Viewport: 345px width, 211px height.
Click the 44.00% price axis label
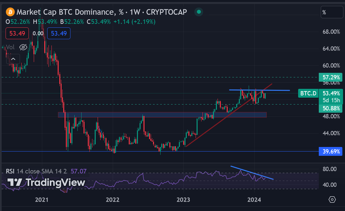(x=331, y=133)
